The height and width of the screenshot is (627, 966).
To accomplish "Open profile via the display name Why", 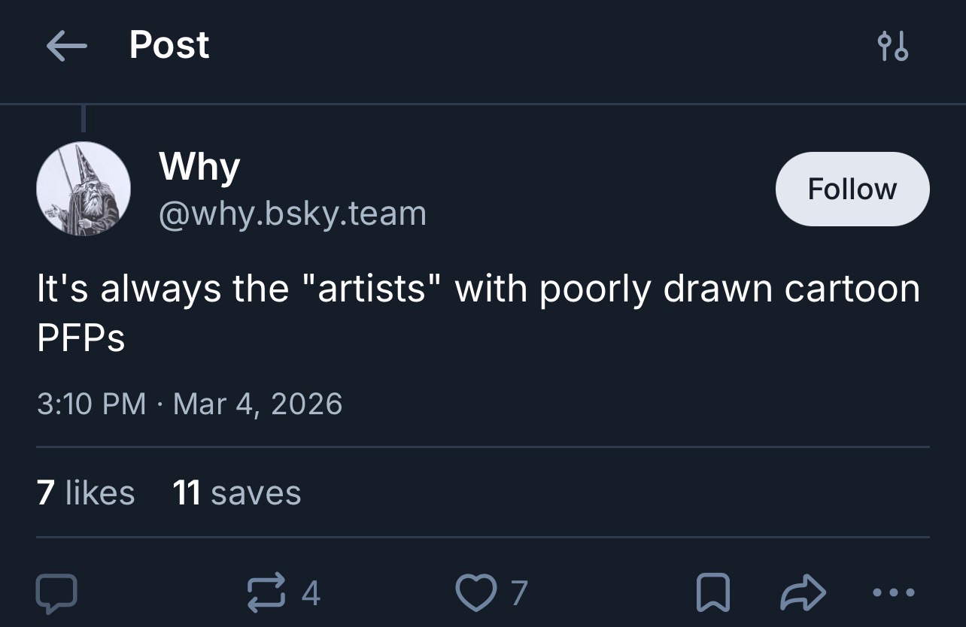I will coord(199,166).
